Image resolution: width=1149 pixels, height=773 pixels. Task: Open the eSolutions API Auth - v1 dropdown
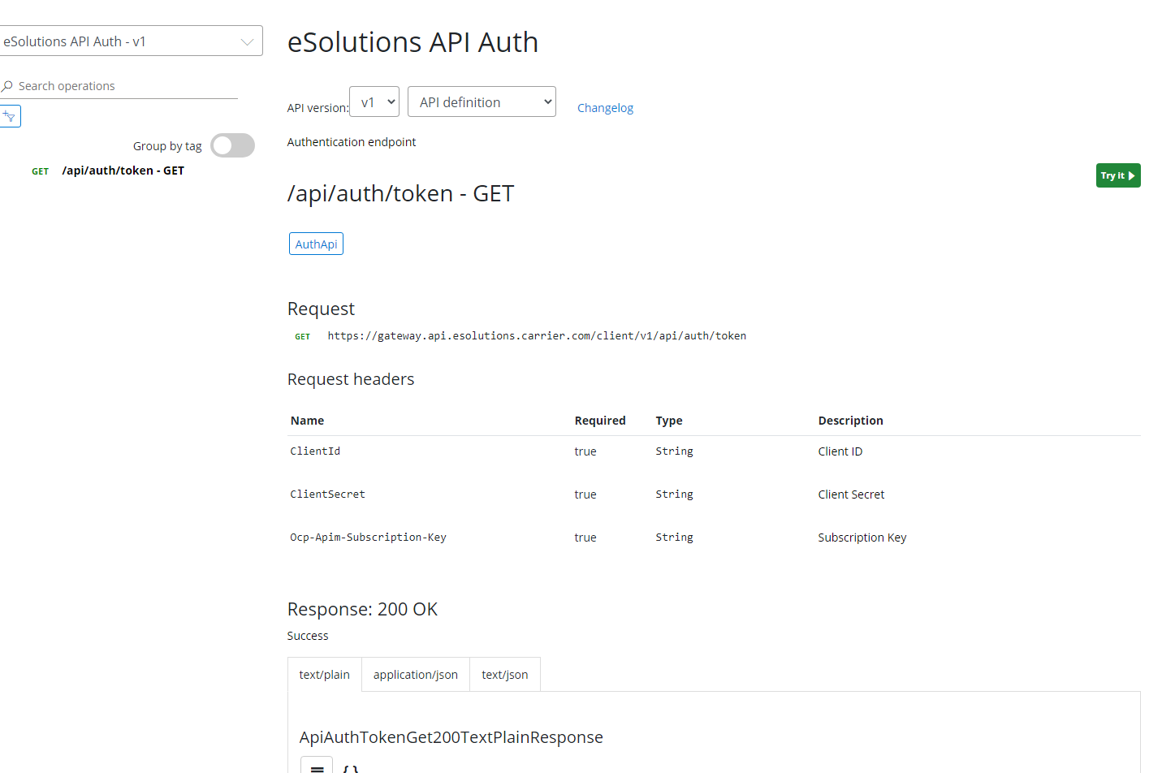point(130,41)
